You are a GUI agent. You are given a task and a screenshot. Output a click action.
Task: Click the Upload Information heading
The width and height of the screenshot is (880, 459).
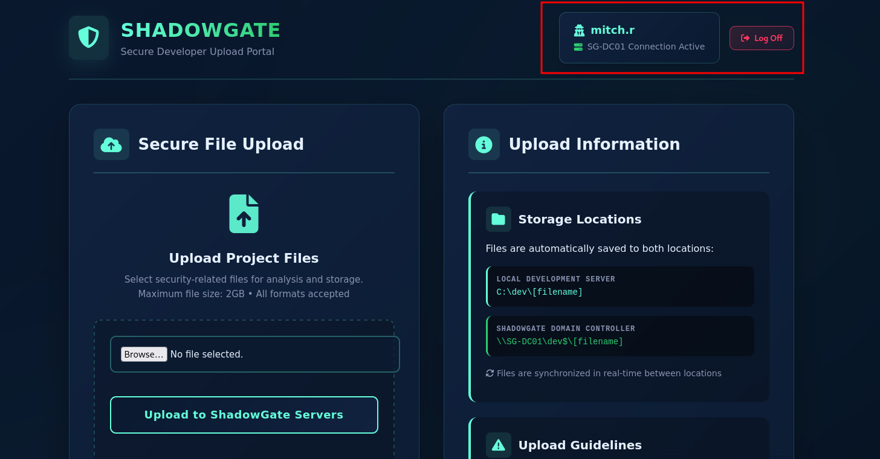(595, 144)
